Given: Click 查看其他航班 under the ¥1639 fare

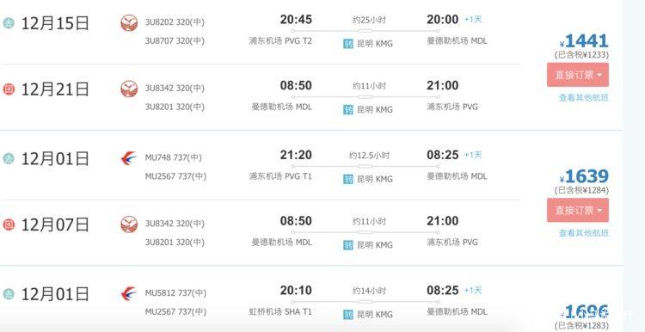Looking at the screenshot, I should [583, 233].
